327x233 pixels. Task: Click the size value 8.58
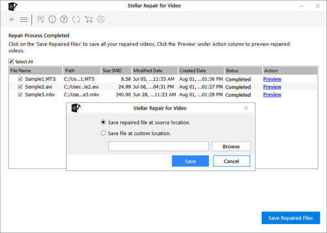126,79
